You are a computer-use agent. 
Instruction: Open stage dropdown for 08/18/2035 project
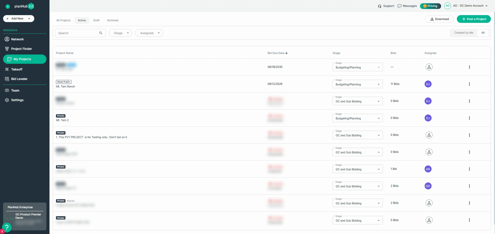pos(358,67)
